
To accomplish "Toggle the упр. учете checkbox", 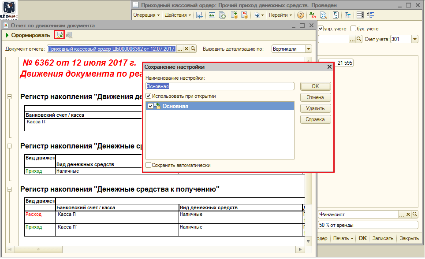I will click(x=321, y=29).
